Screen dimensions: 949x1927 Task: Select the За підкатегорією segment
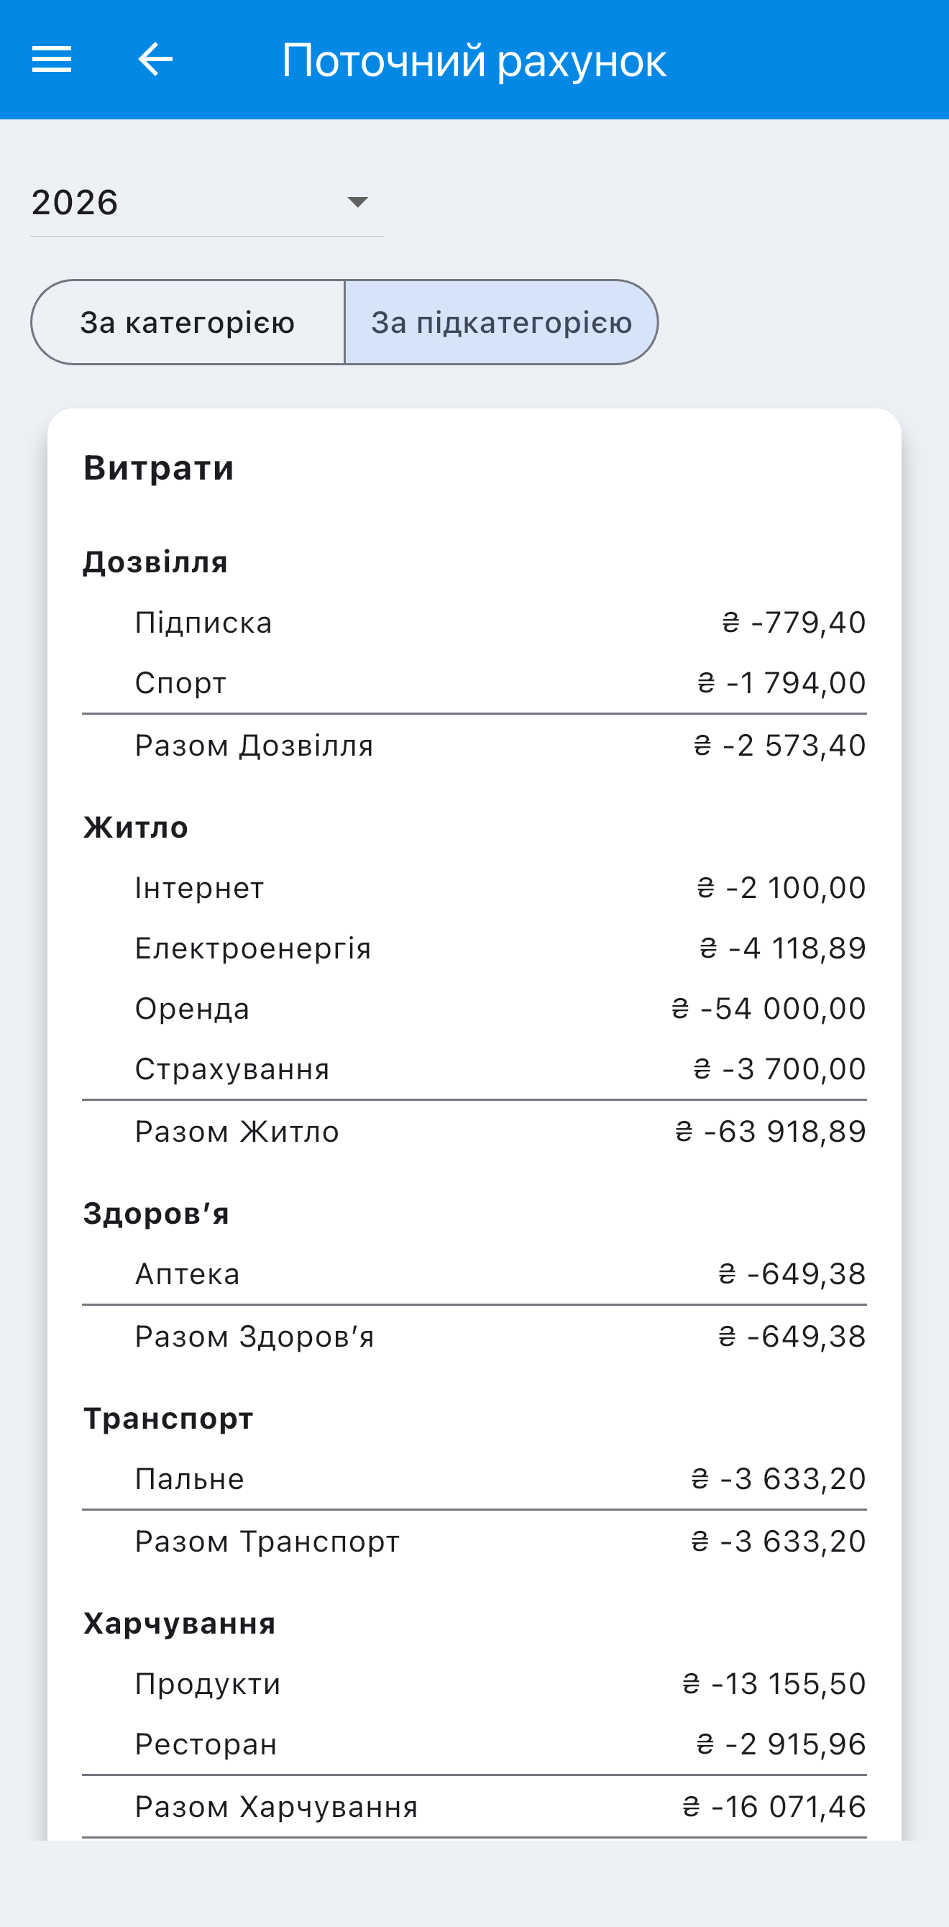pos(501,322)
